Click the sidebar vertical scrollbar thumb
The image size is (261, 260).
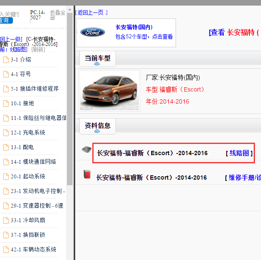click(70, 99)
